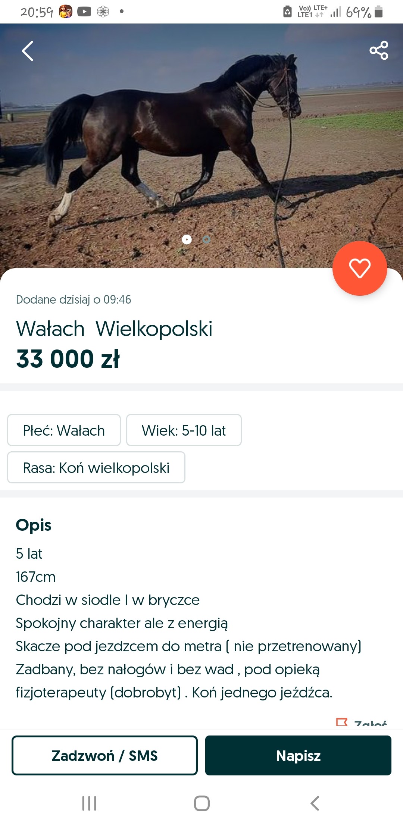This screenshot has height=828, width=403.
Task: Tap the listing title Wałach Wielkopolski
Action: pyautogui.click(x=114, y=329)
